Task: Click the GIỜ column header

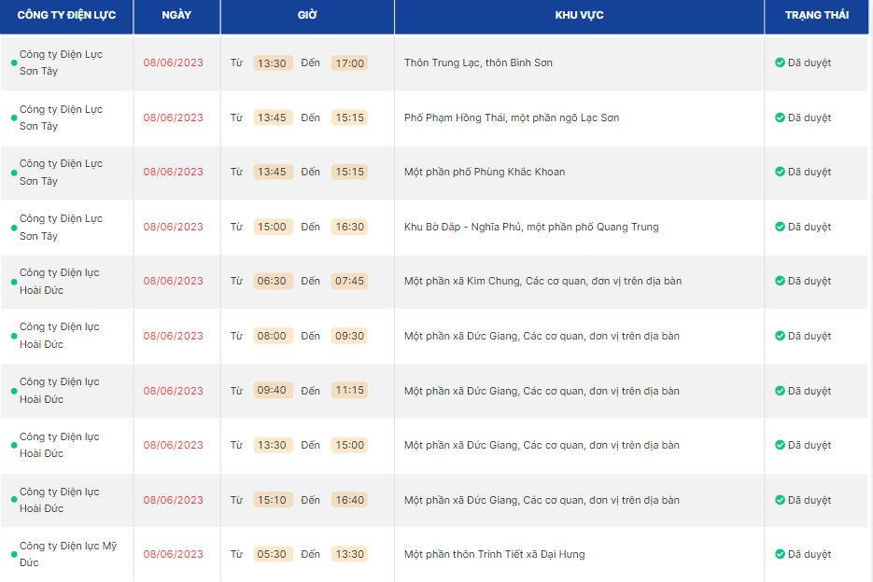Action: [307, 16]
